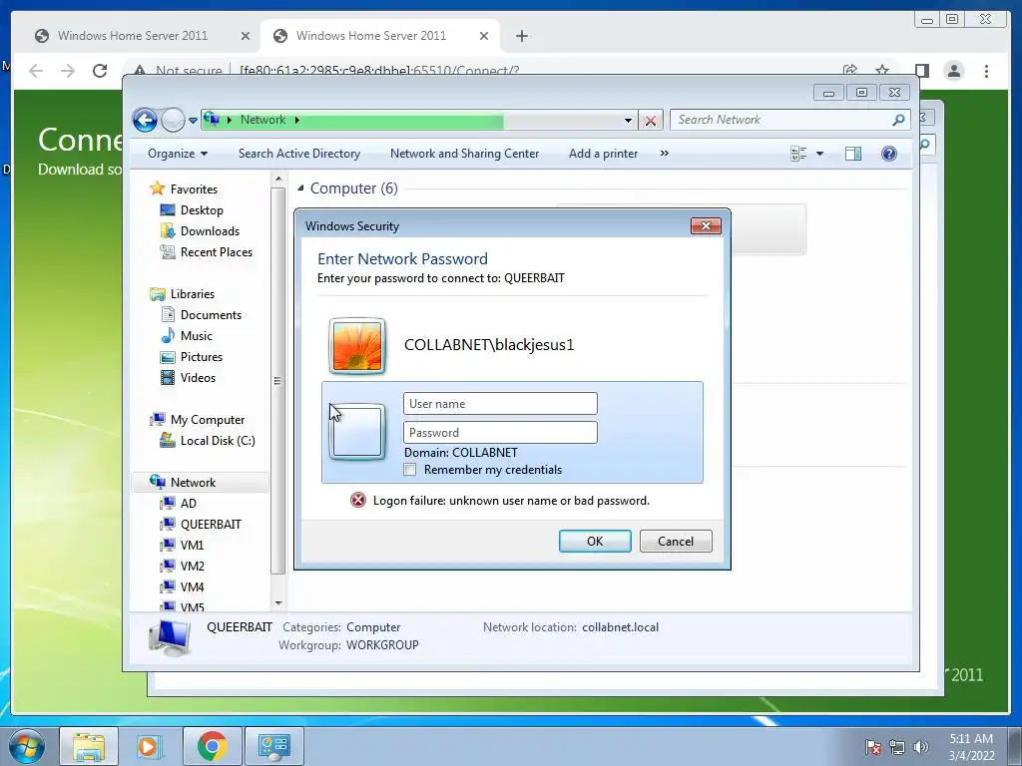The image size is (1022, 766).
Task: Cancel the Windows Security dialog
Action: pyautogui.click(x=676, y=542)
